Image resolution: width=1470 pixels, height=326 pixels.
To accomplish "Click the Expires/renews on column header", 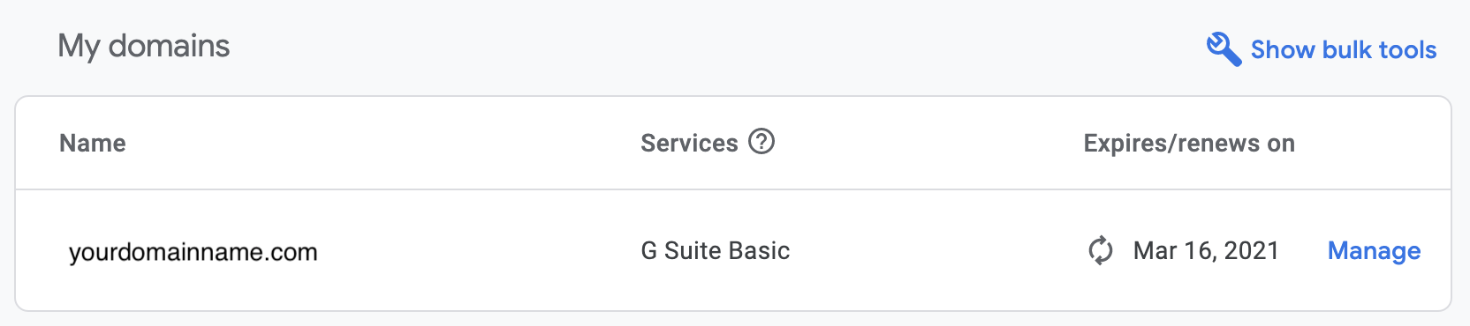I will [1189, 143].
